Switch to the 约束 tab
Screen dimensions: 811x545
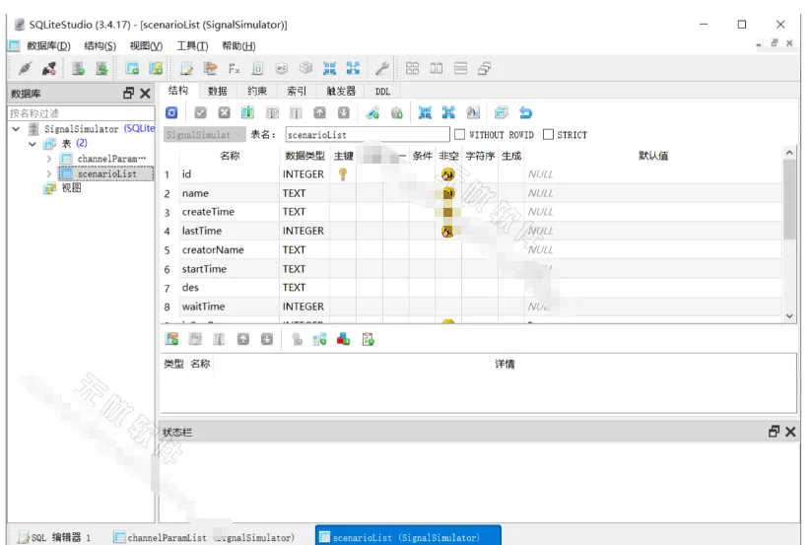click(257, 91)
